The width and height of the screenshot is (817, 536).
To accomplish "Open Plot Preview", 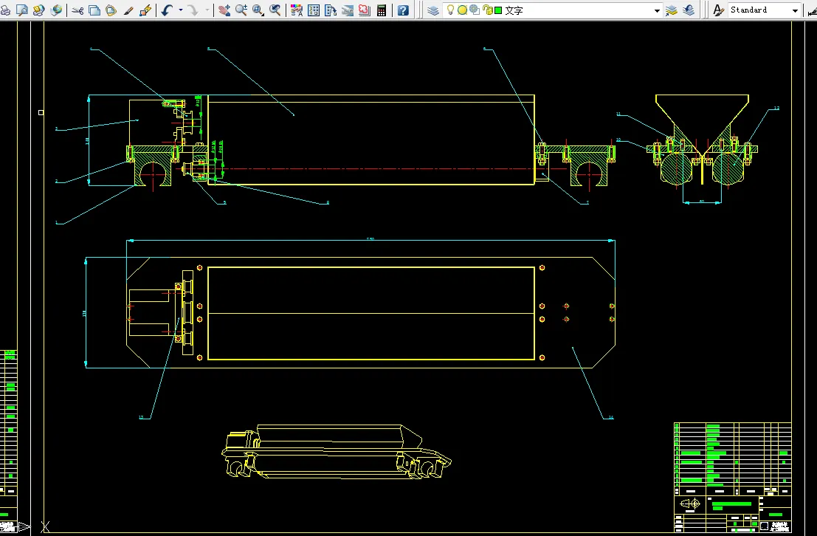I will 22,10.
